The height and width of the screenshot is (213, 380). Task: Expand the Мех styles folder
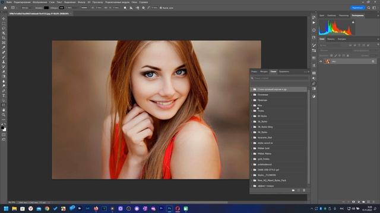tap(252, 105)
